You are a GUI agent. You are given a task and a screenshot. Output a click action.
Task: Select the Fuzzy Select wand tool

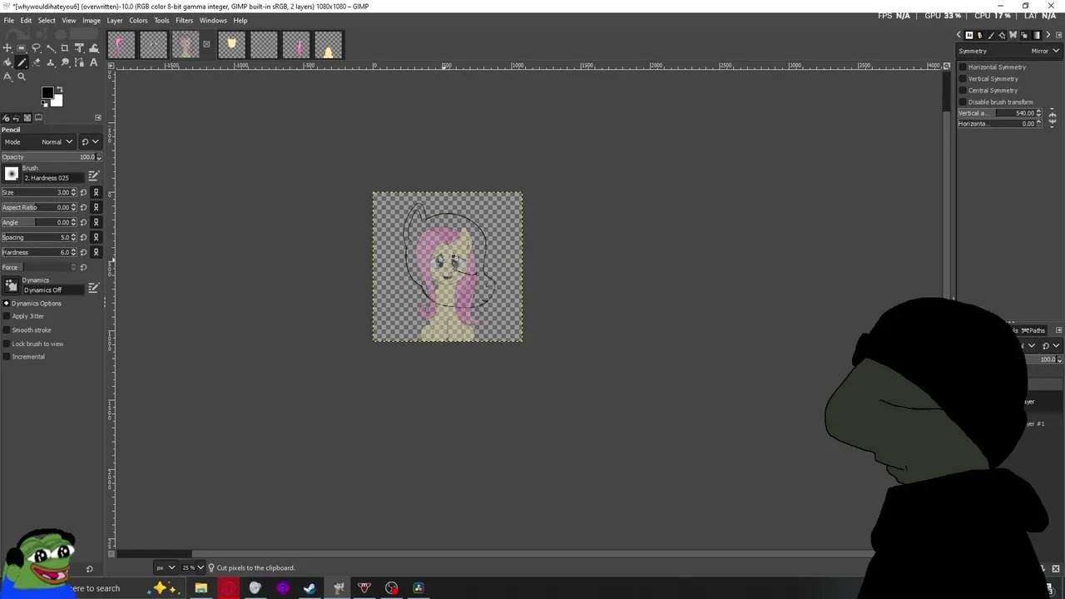[51, 47]
